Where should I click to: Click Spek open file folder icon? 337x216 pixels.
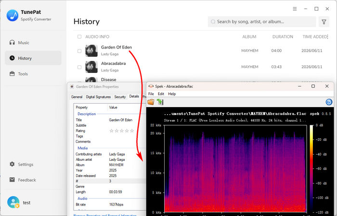pyautogui.click(x=151, y=102)
